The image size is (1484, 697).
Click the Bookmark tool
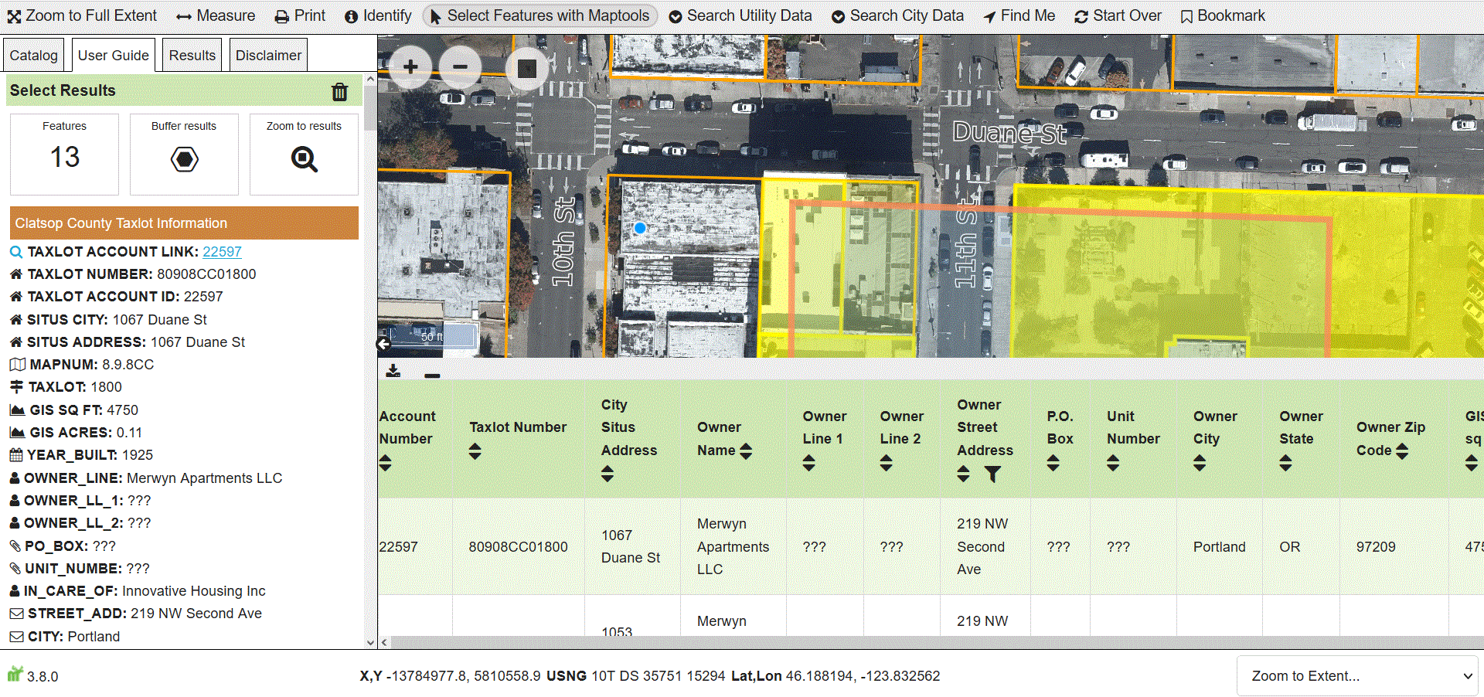click(1223, 15)
